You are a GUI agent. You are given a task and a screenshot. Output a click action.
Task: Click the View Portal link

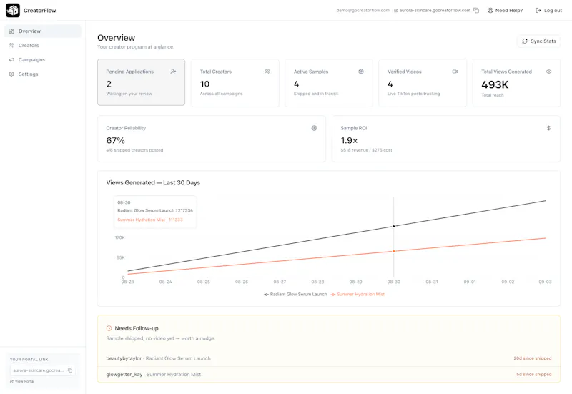(x=22, y=381)
